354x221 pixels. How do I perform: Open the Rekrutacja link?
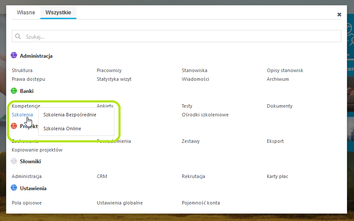[x=193, y=176]
